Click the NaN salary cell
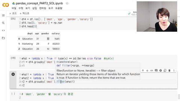This screenshot has width=180, height=101. 57,39
